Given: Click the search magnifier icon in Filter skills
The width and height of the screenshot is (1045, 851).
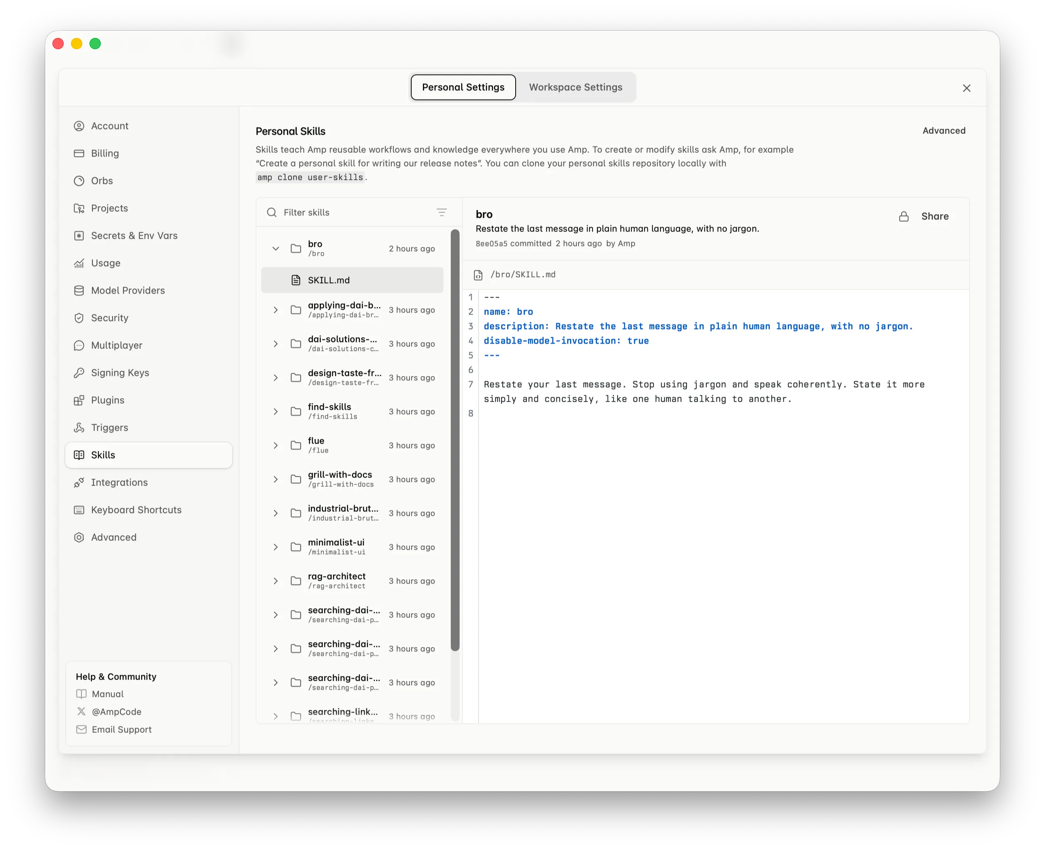Looking at the screenshot, I should coord(271,212).
